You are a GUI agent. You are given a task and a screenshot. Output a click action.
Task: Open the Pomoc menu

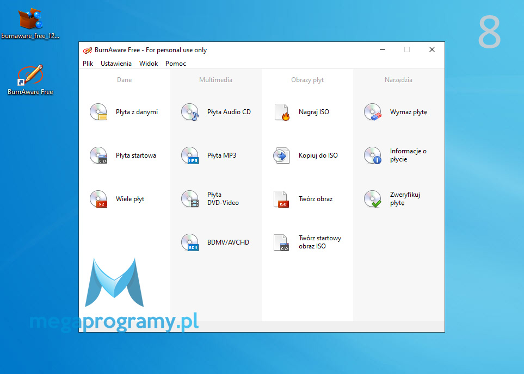175,64
